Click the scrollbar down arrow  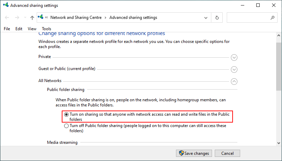[x=279, y=143]
